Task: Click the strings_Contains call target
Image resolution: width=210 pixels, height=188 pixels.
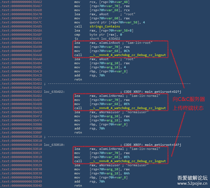Action: coord(105,26)
